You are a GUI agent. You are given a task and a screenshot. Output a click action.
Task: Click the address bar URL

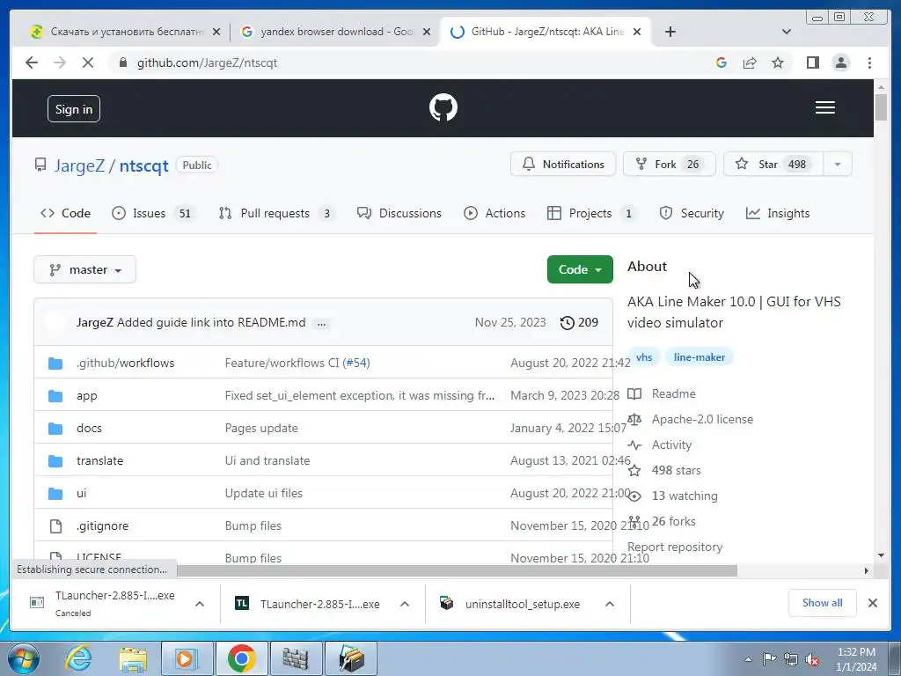[x=207, y=62]
